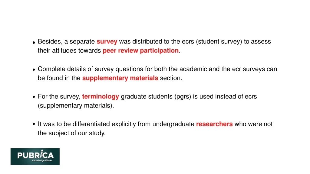Click the "(student survey)" text in first bullet
Viewport: 310px width, 174px height.
(219, 42)
